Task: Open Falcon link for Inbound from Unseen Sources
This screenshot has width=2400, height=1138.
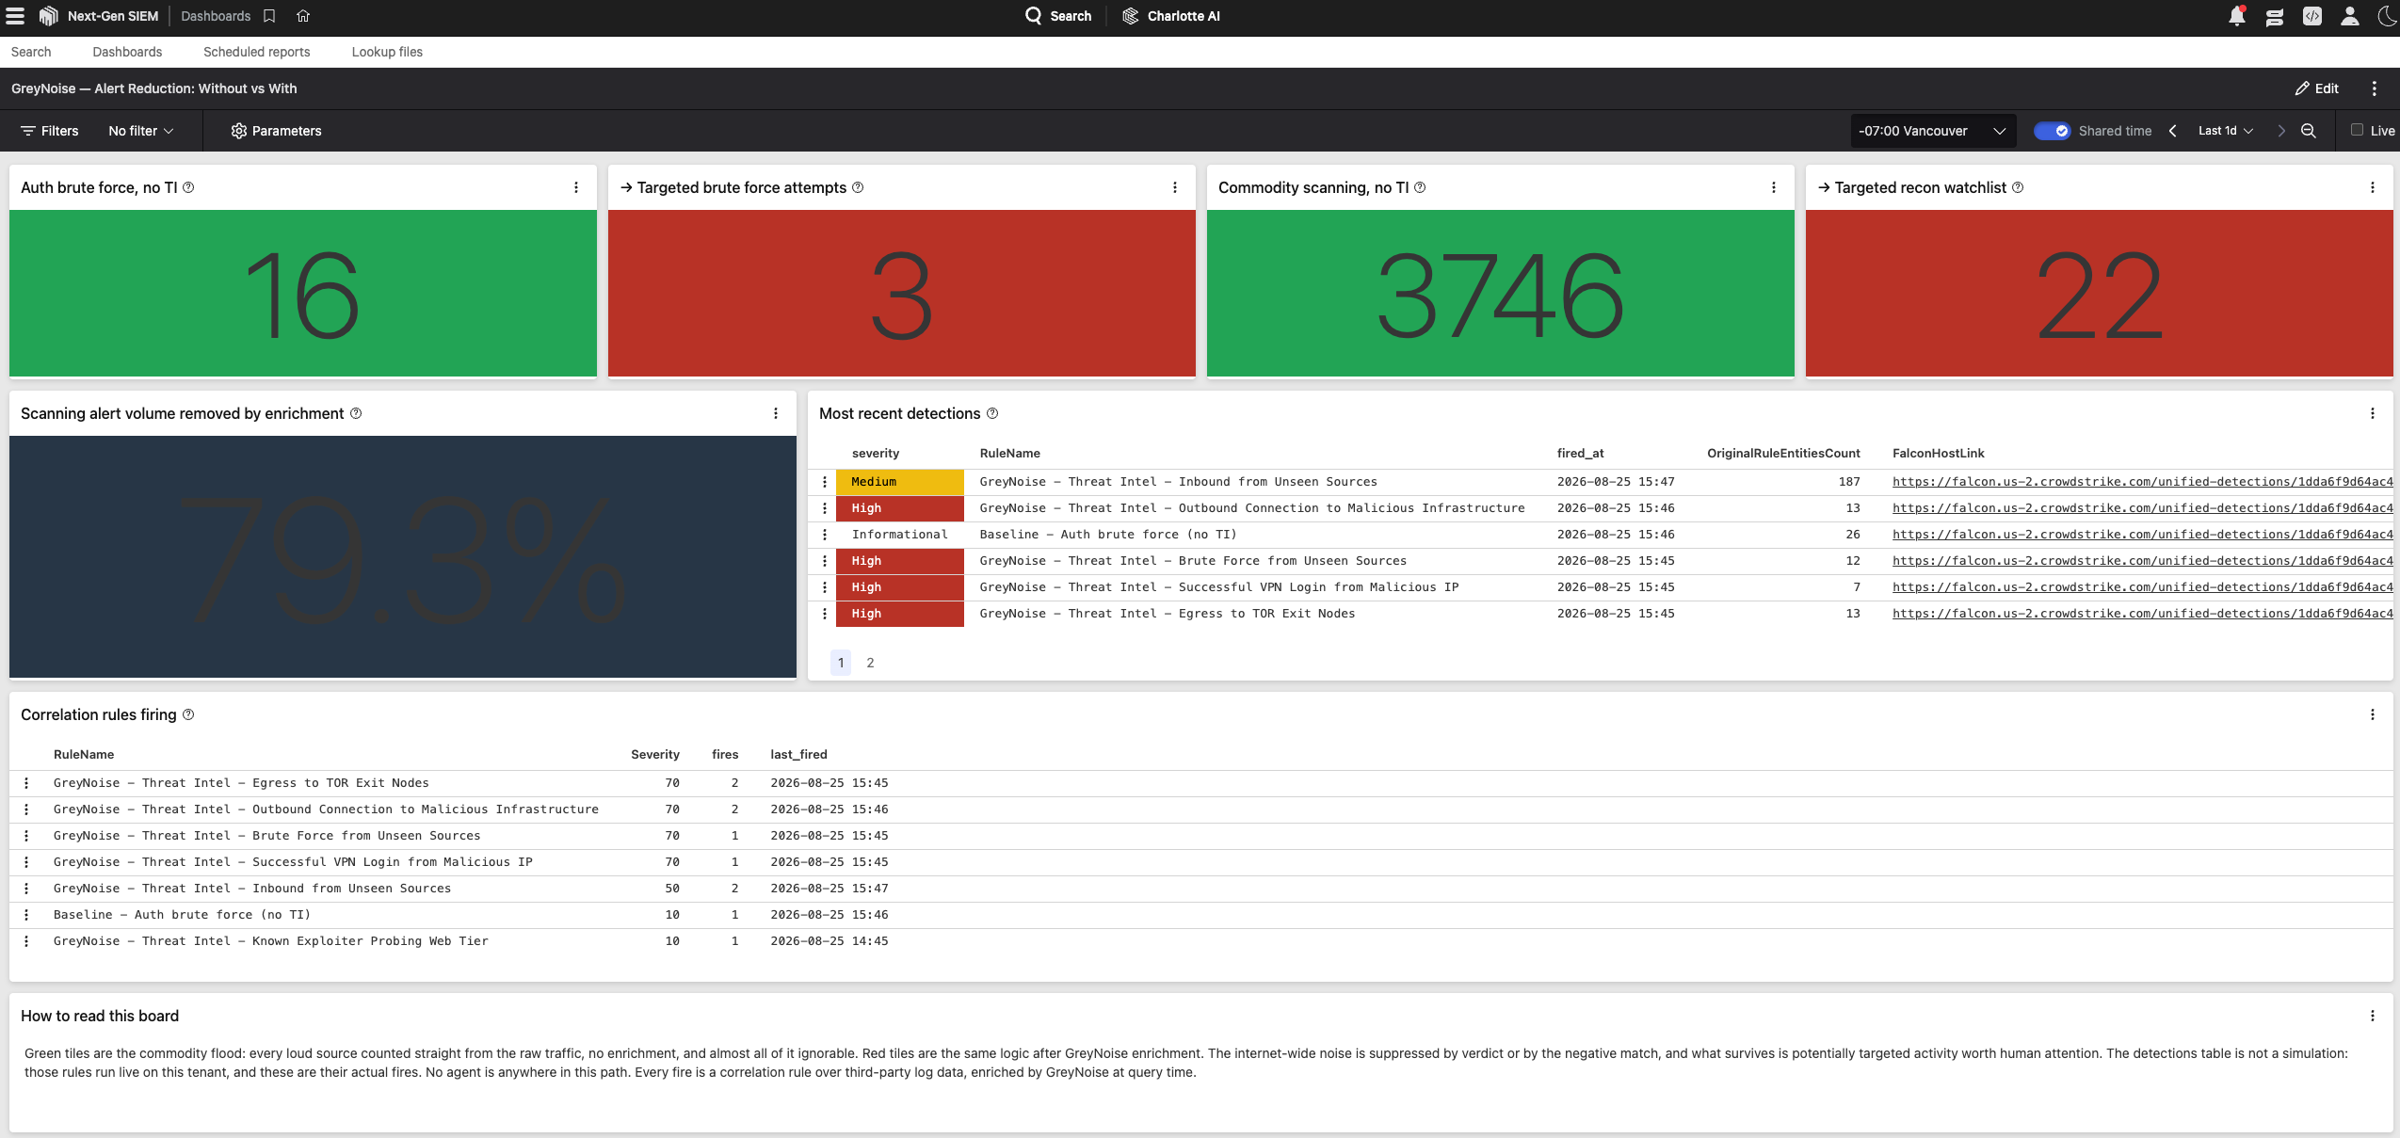Action: pyautogui.click(x=2142, y=482)
